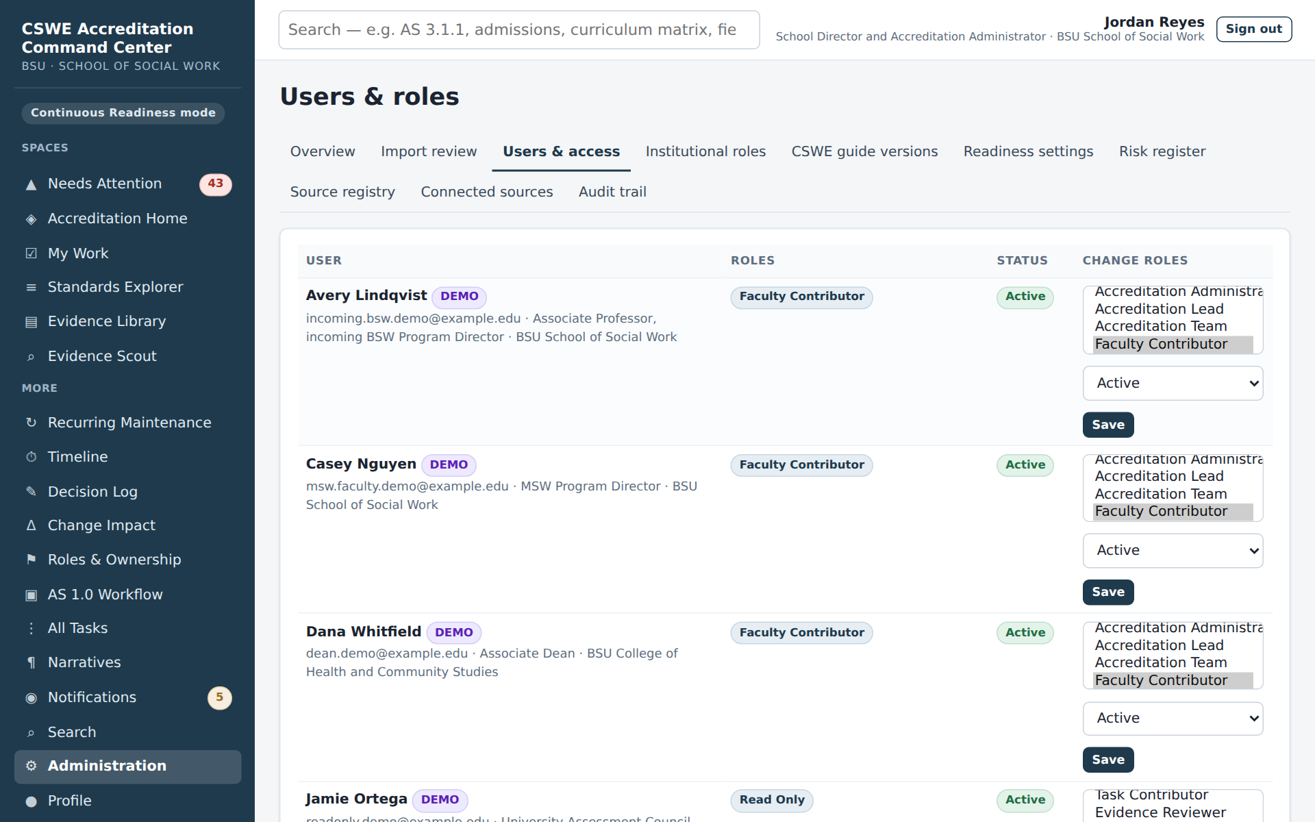
Task: Open the Risk register tab
Action: 1162,151
